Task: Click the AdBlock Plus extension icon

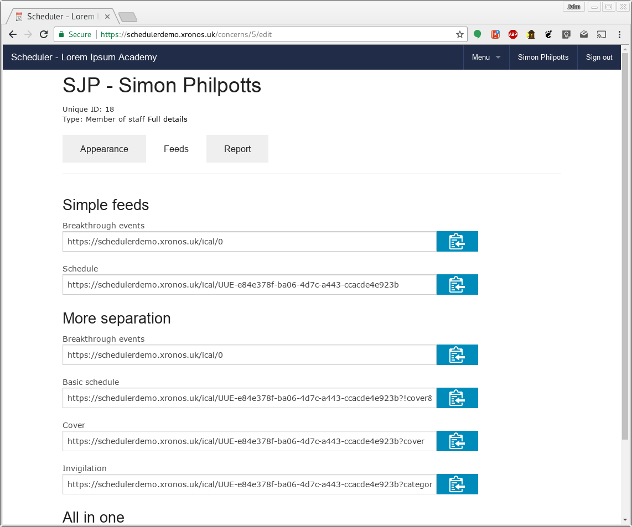Action: pos(512,34)
